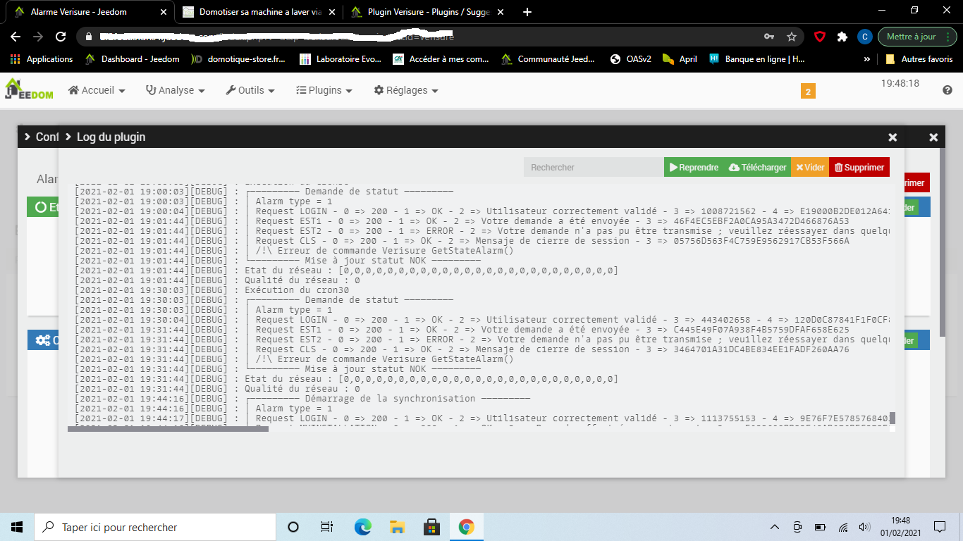
Task: Open the Windows notification center
Action: click(x=940, y=527)
